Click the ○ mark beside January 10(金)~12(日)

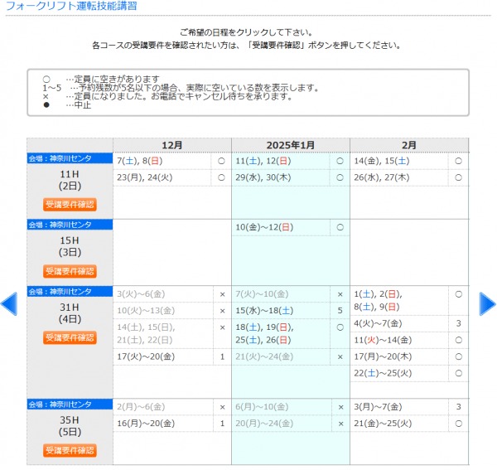340,227
